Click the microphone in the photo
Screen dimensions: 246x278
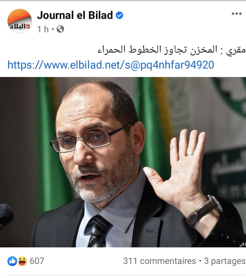[6, 216]
